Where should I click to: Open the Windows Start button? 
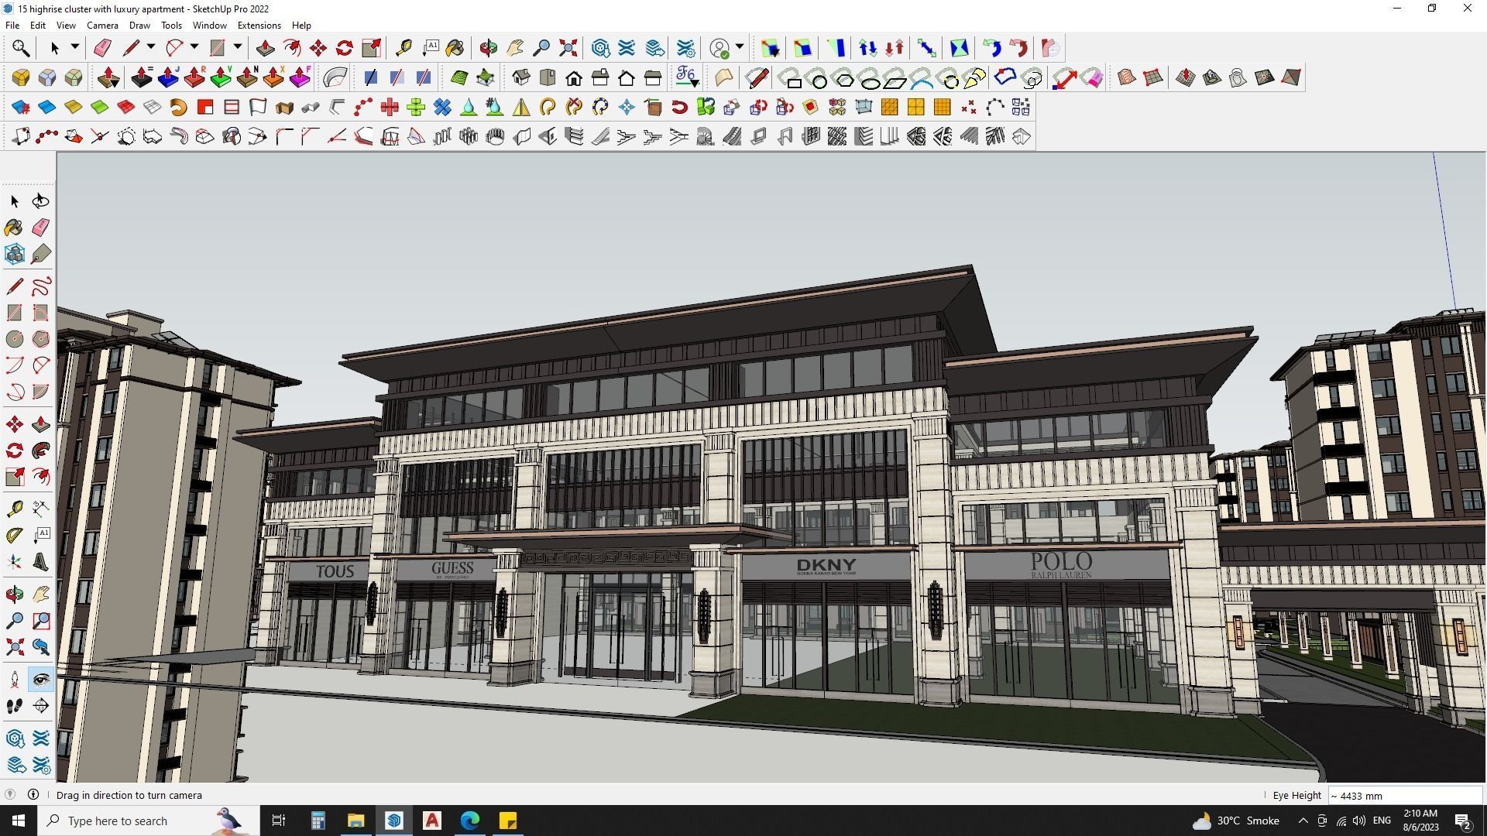point(19,821)
